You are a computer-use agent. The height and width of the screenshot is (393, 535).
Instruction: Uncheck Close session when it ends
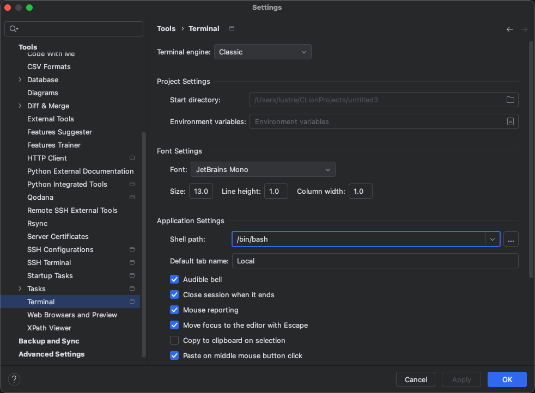point(174,294)
